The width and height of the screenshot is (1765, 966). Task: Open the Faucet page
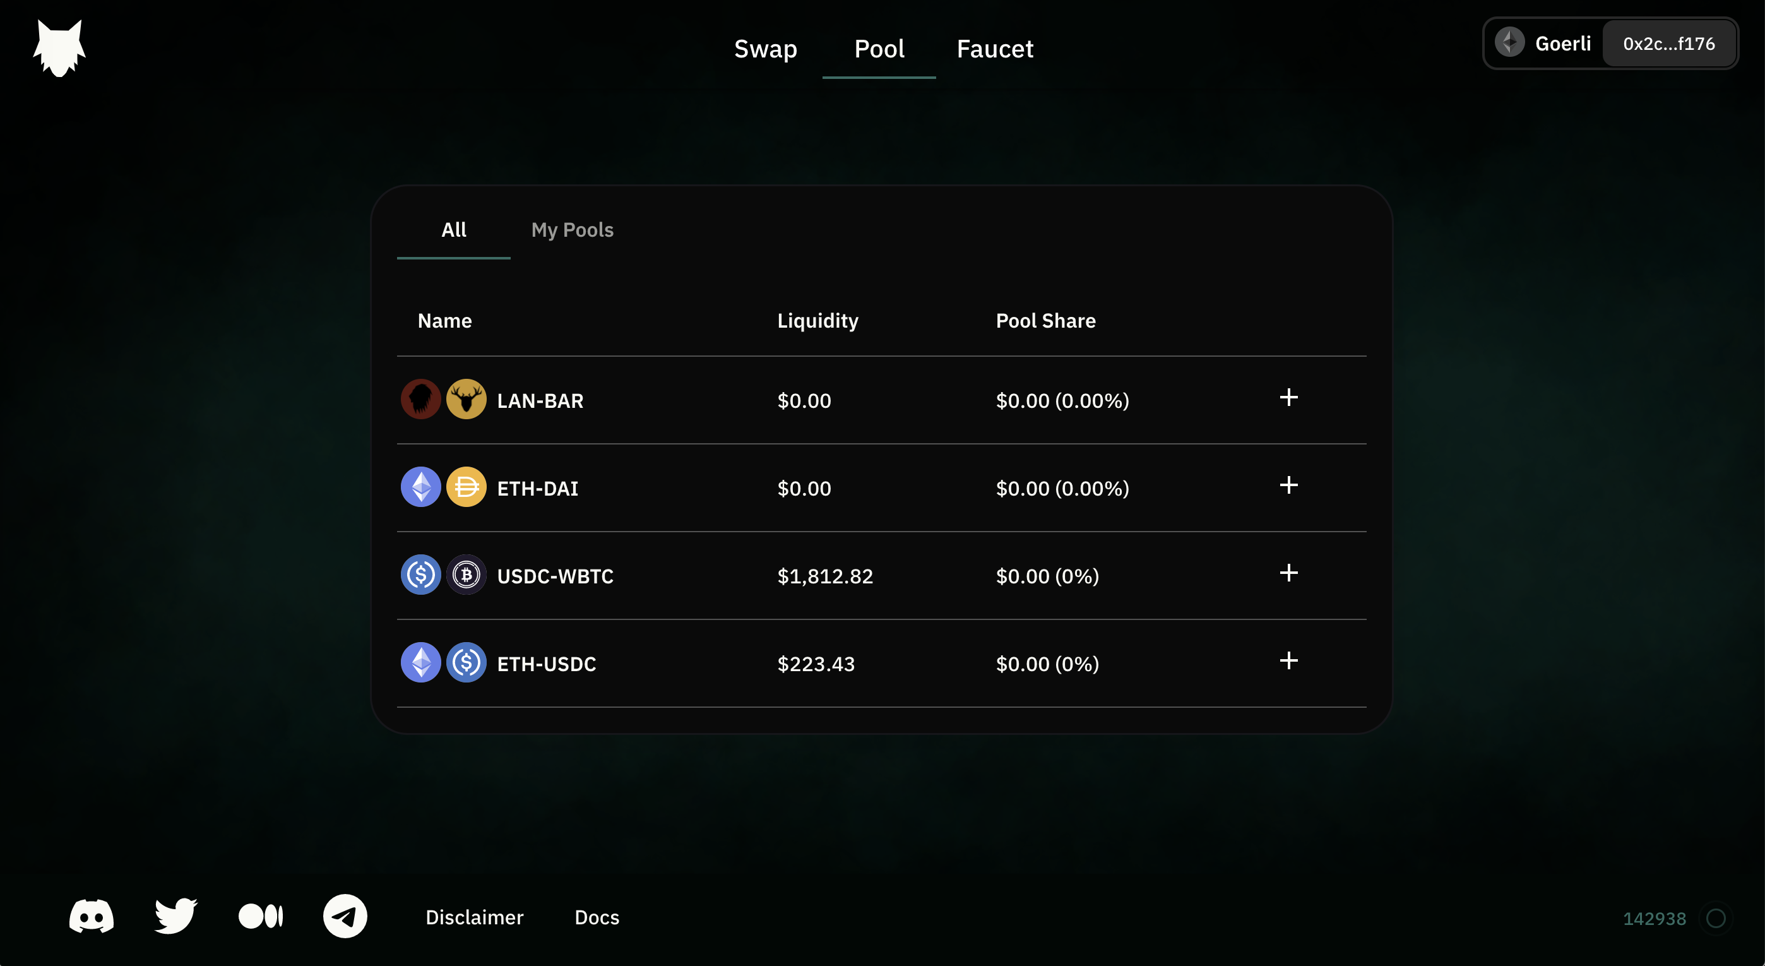(x=995, y=49)
